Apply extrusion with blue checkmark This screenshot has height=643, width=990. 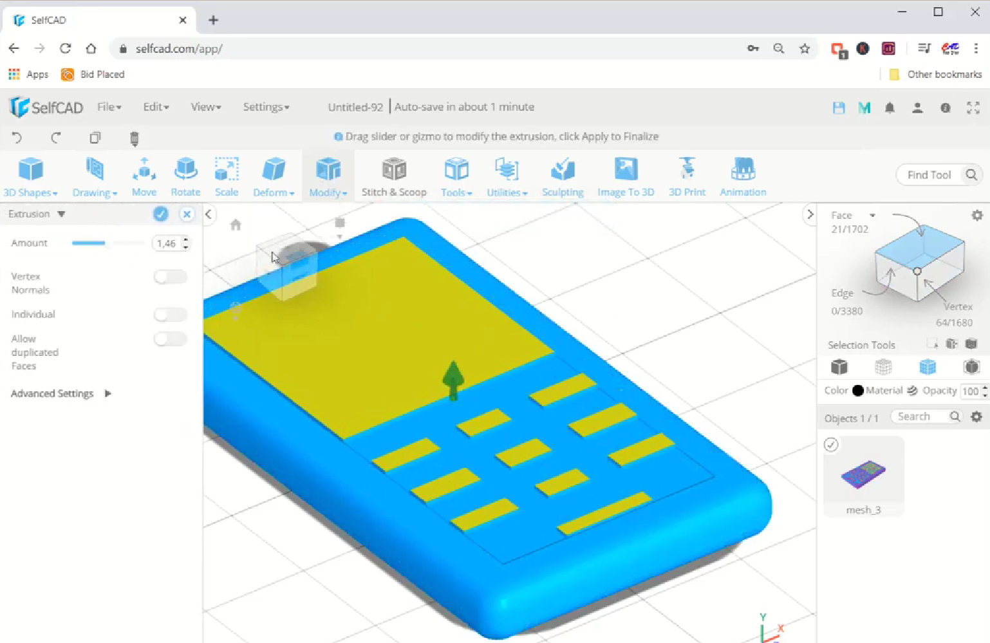pyautogui.click(x=161, y=214)
